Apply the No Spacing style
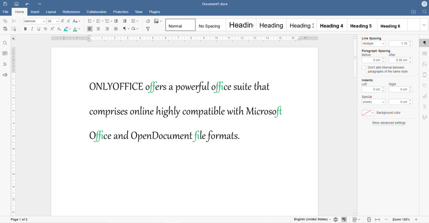 point(211,25)
